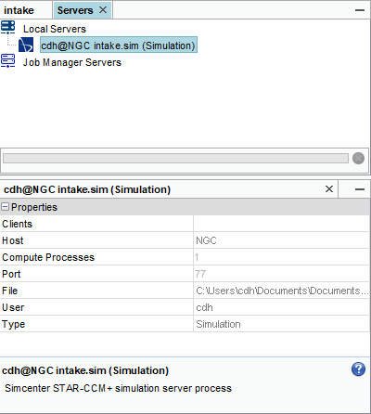Viewport: 371px width, 414px height.
Task: Click the Local Servers icon
Action: [7, 28]
